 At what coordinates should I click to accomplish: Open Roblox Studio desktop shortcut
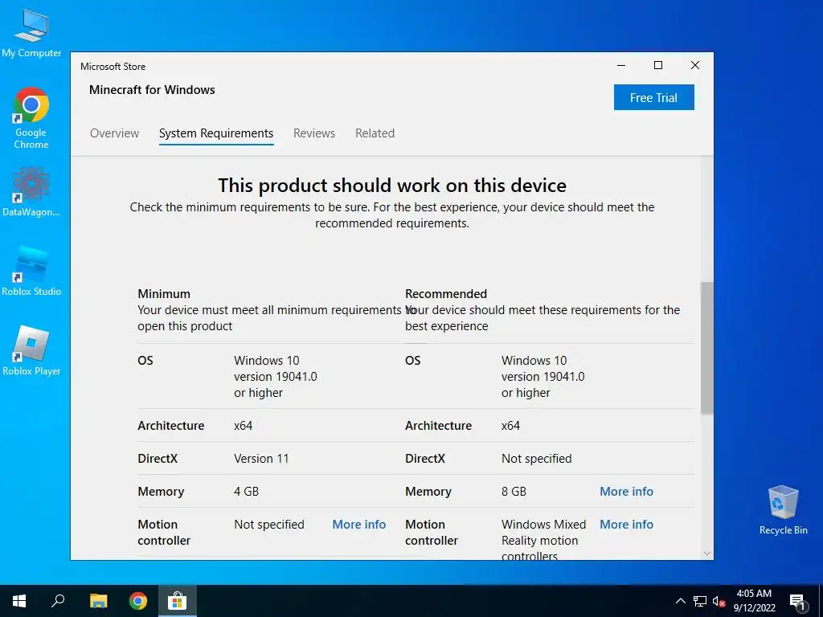point(31,272)
